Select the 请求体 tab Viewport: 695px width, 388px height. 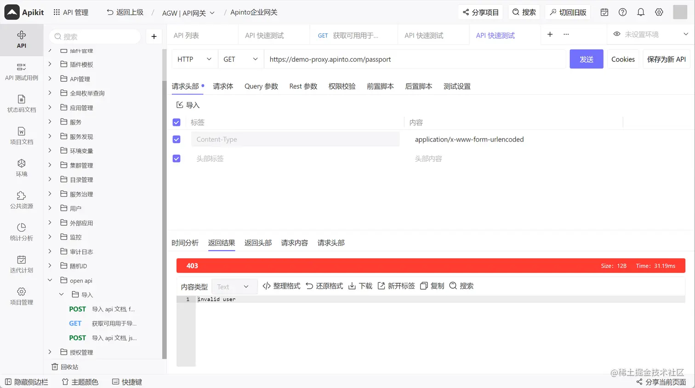[x=223, y=86]
